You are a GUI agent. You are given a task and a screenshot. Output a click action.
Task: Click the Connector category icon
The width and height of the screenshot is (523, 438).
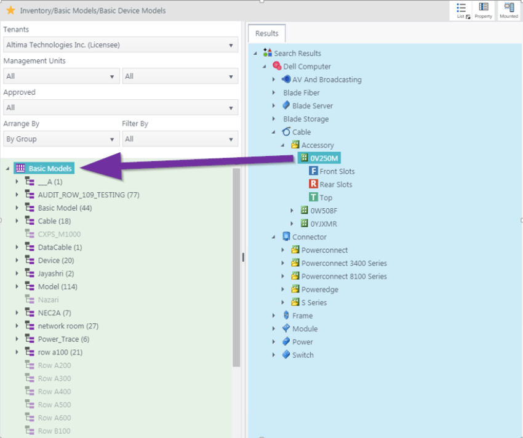pyautogui.click(x=286, y=237)
